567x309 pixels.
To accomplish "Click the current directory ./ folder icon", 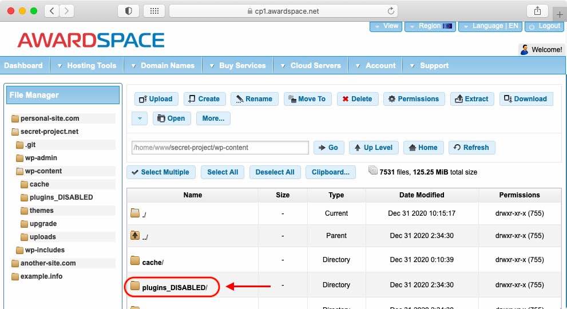I will coord(135,213).
